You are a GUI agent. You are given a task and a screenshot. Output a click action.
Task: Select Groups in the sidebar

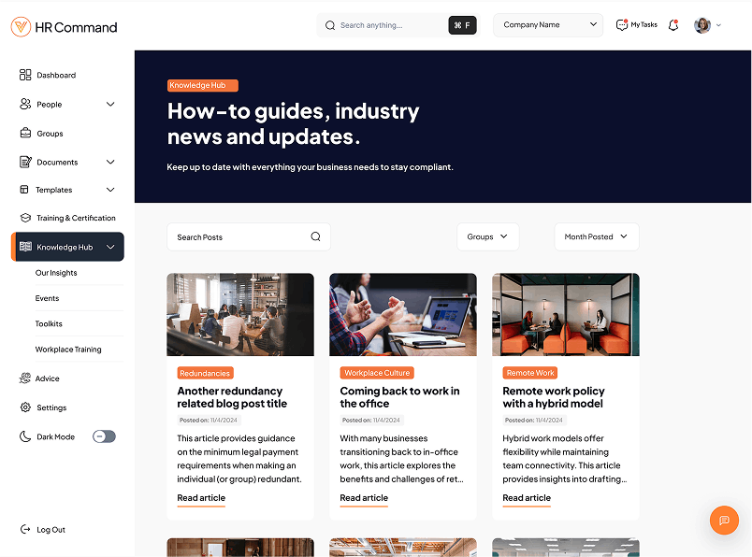[x=50, y=134]
